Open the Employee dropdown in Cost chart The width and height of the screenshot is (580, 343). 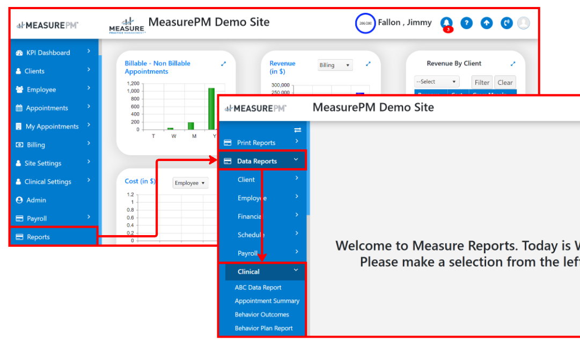190,183
